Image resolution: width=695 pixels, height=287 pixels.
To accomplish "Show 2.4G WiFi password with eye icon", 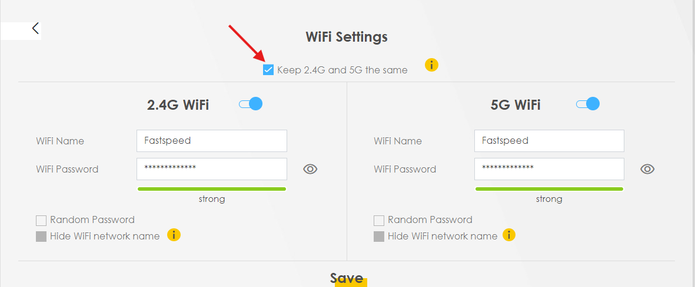I will (x=310, y=169).
